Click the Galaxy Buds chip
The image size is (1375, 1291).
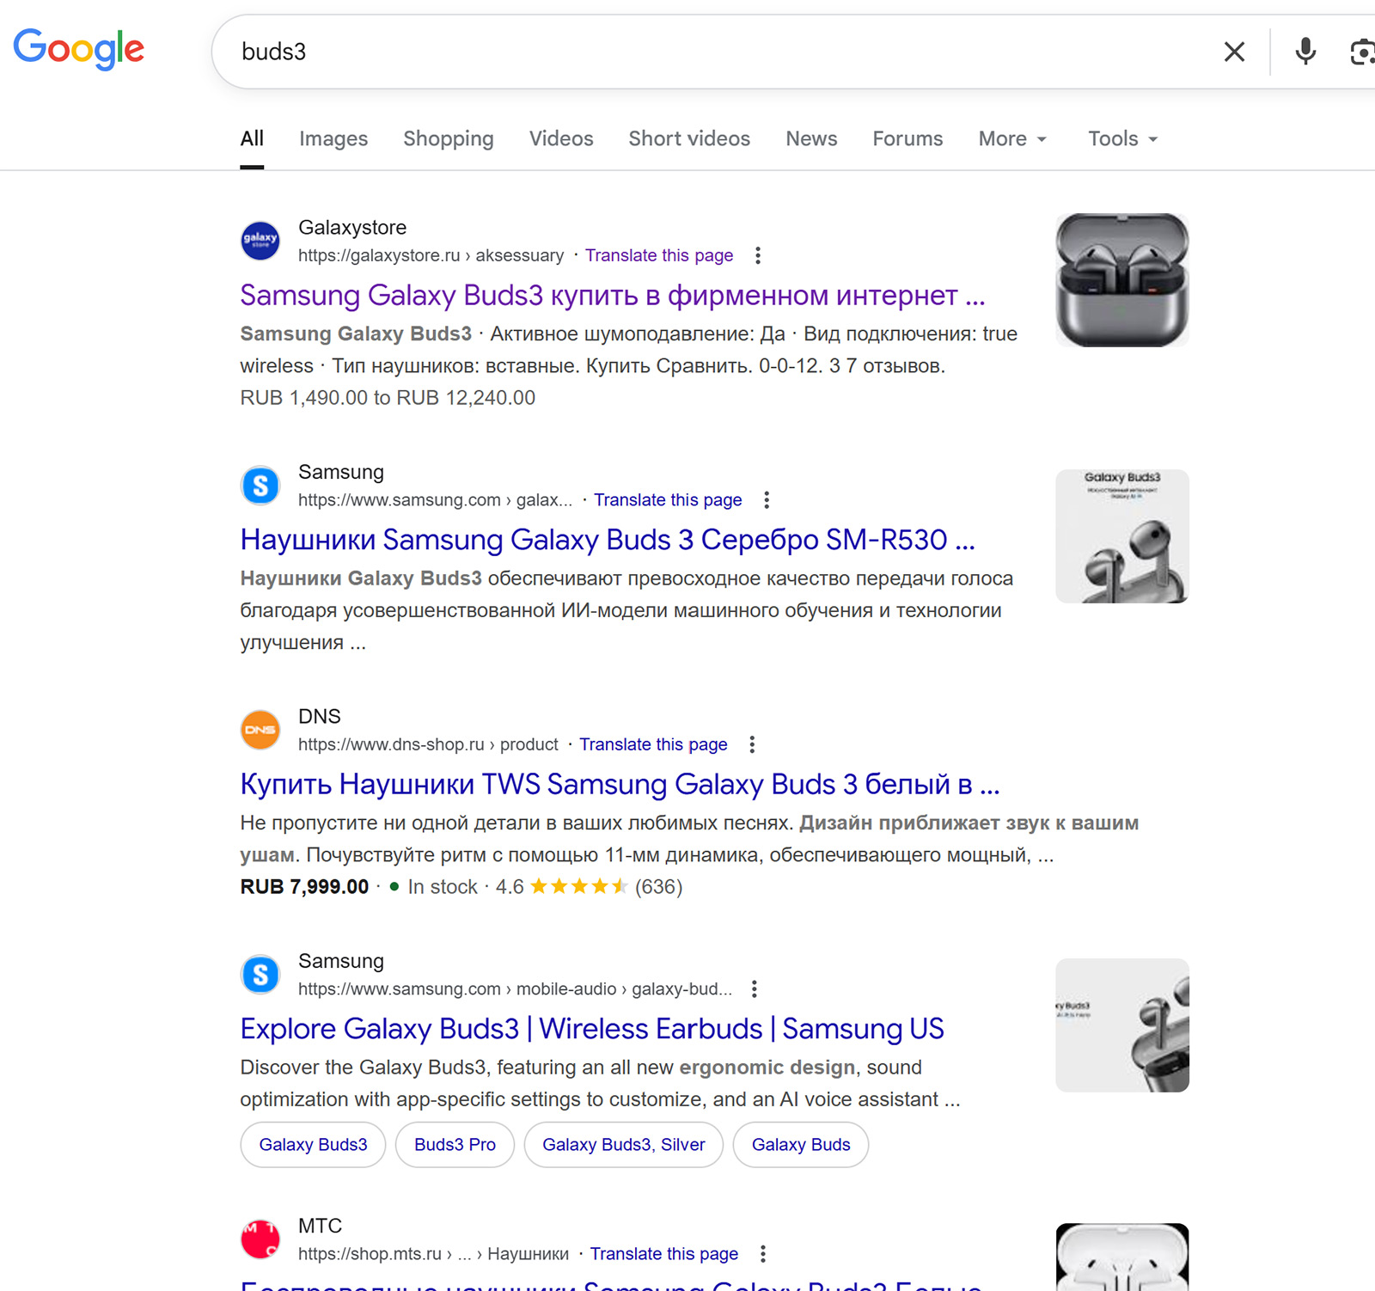tap(801, 1145)
